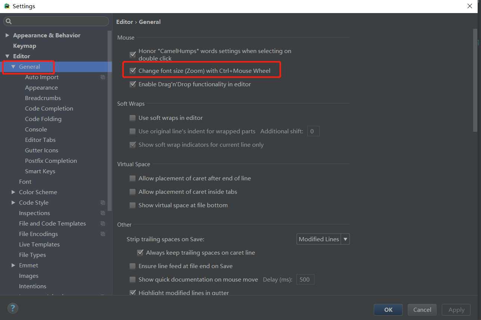Select Images in settings tree
Image resolution: width=481 pixels, height=320 pixels.
coord(29,276)
